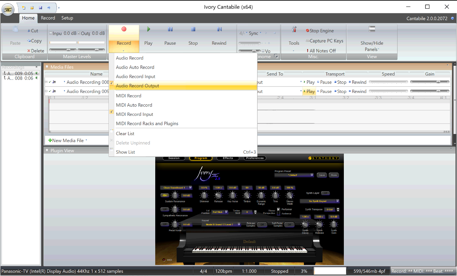Click Open folder icon in quick access toolbar

pyautogui.click(x=32, y=8)
